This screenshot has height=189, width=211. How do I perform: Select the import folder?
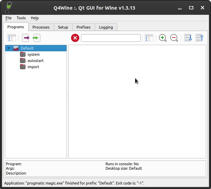point(33,67)
